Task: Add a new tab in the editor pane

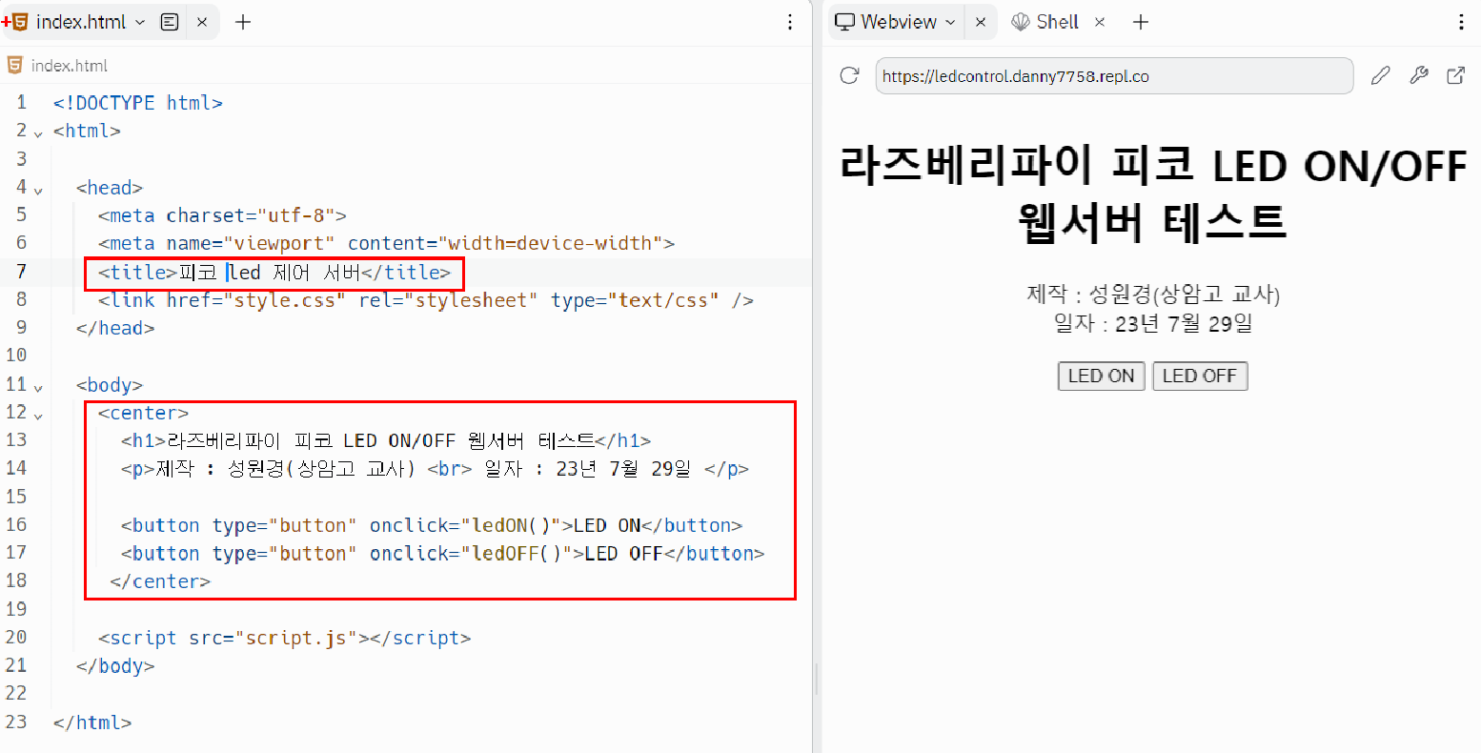Action: [x=243, y=22]
